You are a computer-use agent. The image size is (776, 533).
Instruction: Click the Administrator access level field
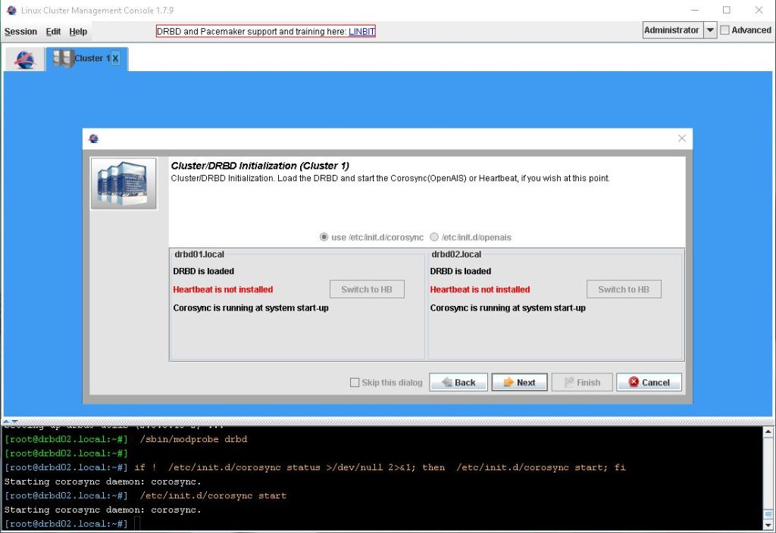point(673,30)
